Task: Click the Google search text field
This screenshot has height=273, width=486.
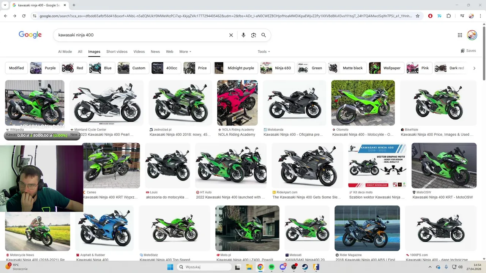Action: pyautogui.click(x=140, y=35)
